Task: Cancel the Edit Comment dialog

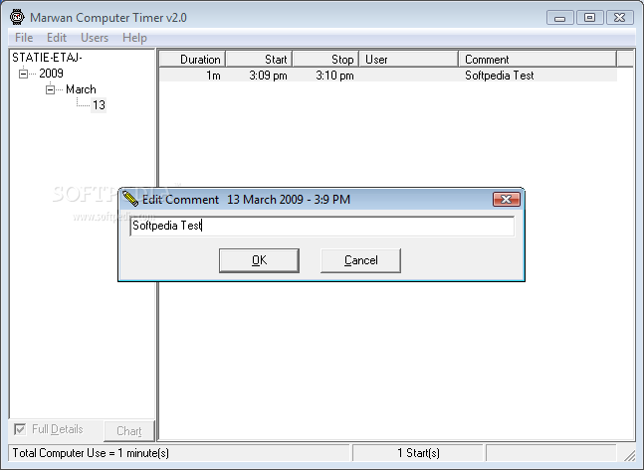Action: coord(360,260)
